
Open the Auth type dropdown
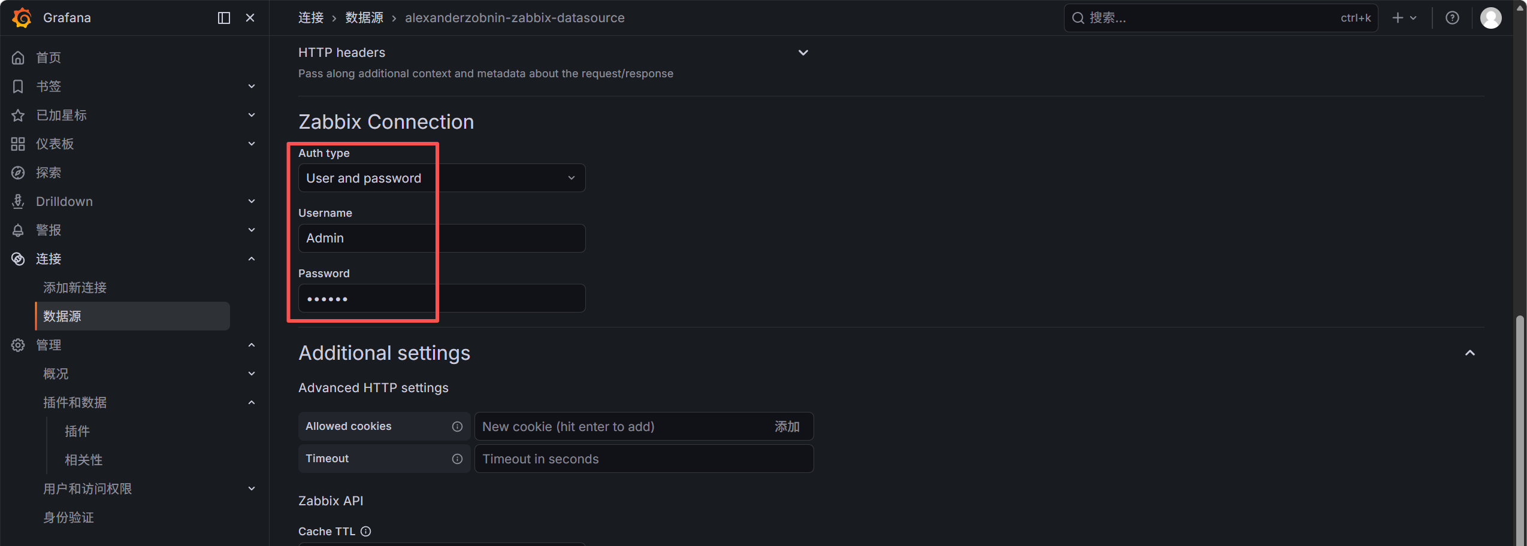click(x=442, y=178)
